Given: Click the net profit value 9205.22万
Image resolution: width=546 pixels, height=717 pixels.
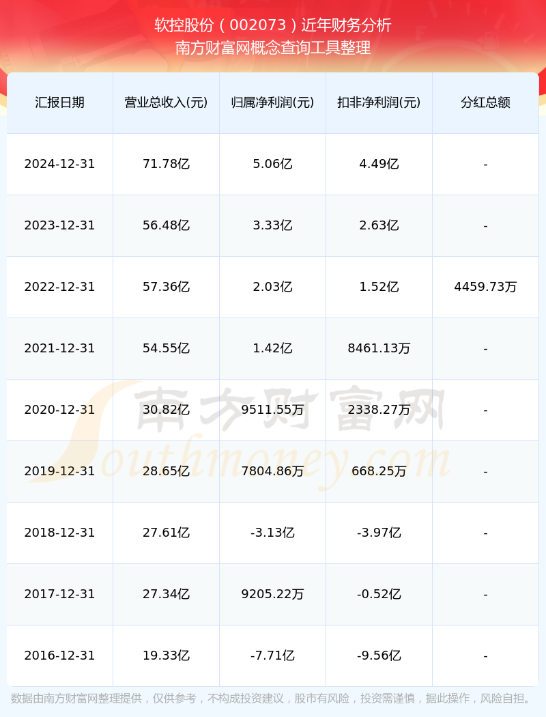Looking at the screenshot, I should pos(273,595).
